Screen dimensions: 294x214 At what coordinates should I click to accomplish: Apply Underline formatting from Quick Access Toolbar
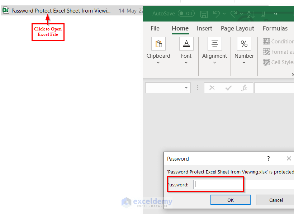pos(263,14)
